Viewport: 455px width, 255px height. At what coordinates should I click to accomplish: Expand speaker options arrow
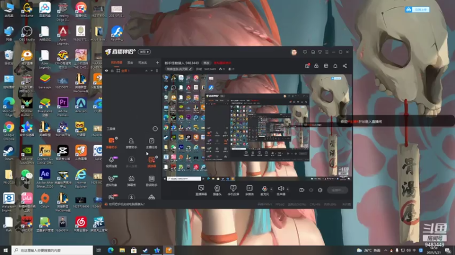point(288,189)
